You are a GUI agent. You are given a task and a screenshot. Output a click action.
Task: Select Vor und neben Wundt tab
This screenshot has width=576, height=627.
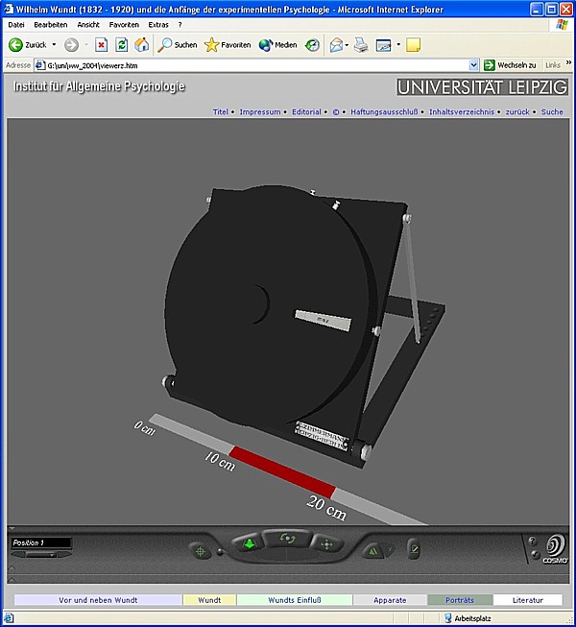coord(98,600)
